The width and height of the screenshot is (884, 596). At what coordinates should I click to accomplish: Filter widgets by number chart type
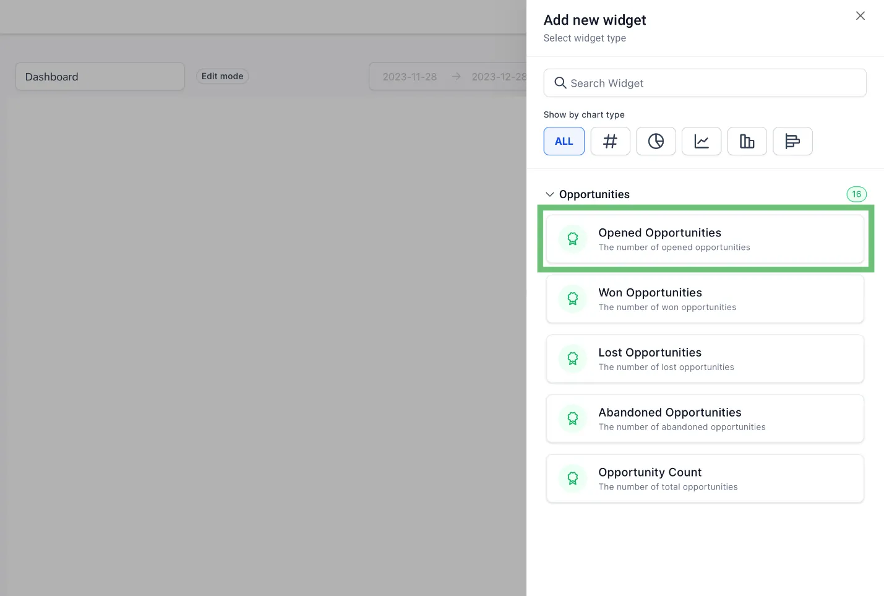tap(610, 141)
